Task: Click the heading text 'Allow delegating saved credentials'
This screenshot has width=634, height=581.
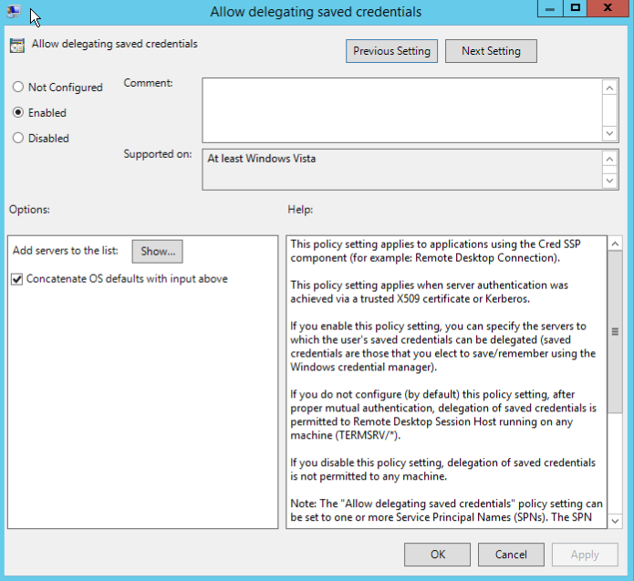Action: [114, 44]
